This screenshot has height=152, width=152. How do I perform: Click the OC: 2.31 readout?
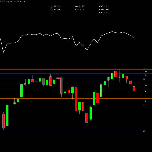[x=104, y=7]
